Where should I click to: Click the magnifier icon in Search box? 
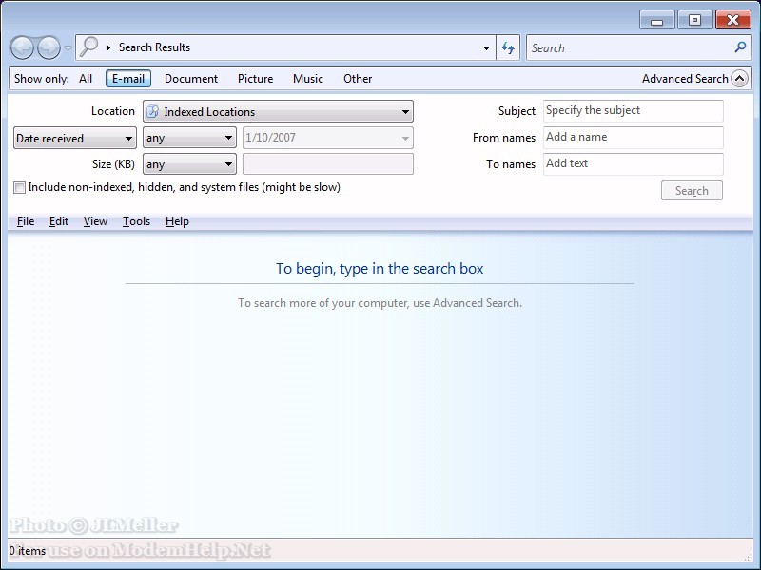pyautogui.click(x=741, y=47)
